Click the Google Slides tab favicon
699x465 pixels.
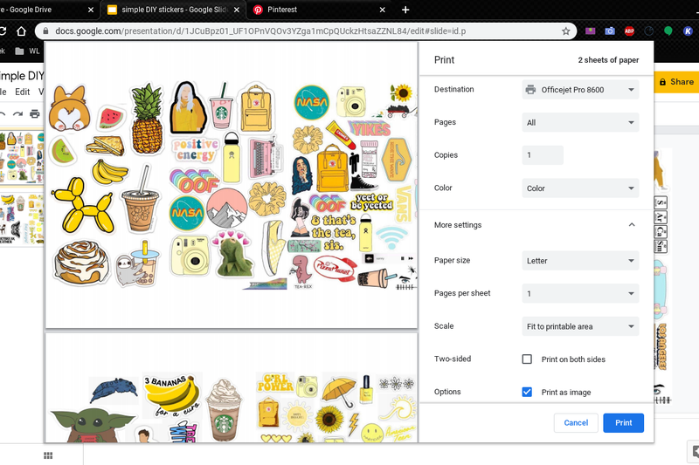click(113, 10)
